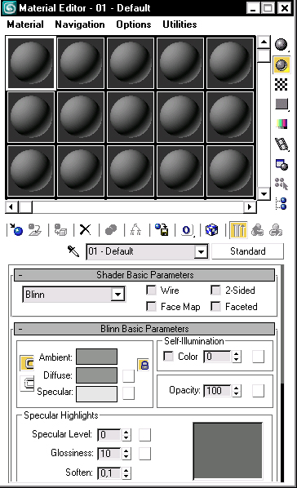Click the Diffuse map button
The height and width of the screenshot is (488, 297).
129,376
